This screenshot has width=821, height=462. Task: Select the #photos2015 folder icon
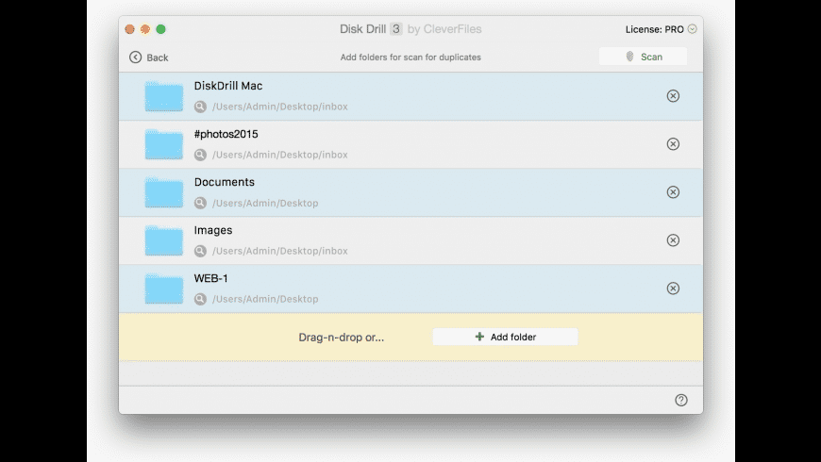pyautogui.click(x=163, y=144)
